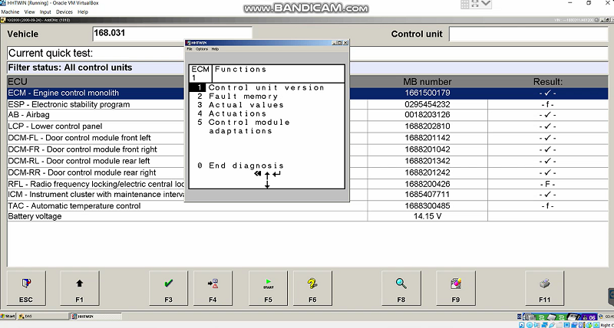Click the RFL result '- F -'
Image resolution: width=614 pixels, height=328 pixels.
(x=547, y=184)
